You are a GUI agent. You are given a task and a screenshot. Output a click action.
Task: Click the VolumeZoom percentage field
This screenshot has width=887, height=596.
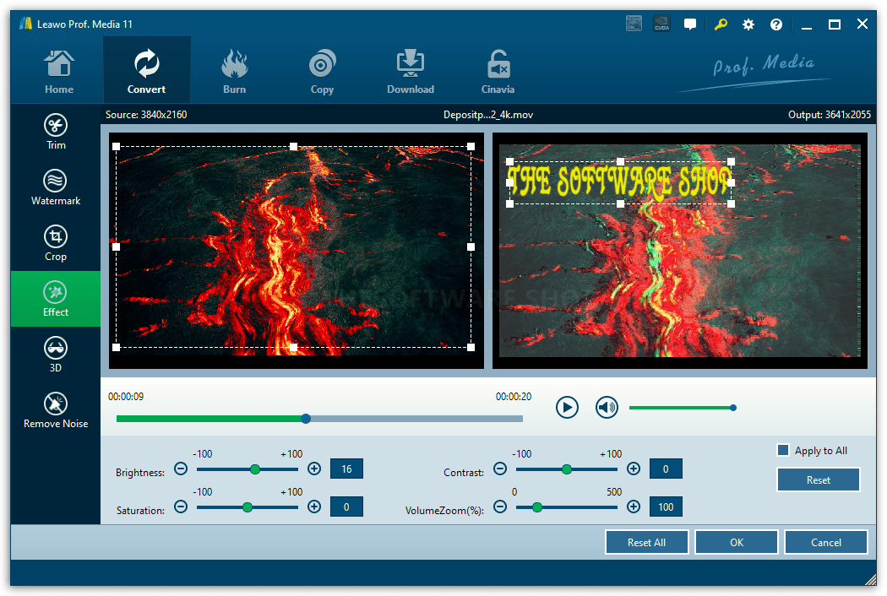pyautogui.click(x=666, y=507)
